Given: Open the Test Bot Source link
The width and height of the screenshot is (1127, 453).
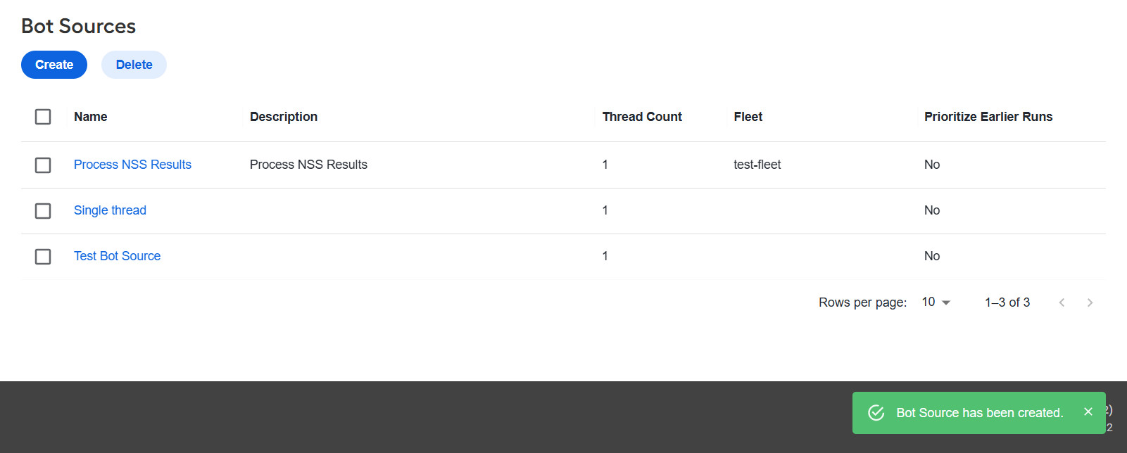Looking at the screenshot, I should point(117,256).
